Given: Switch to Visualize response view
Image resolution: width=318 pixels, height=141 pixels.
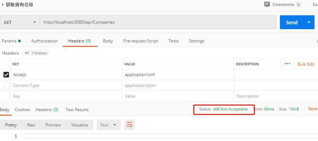Looking at the screenshot, I should [80, 125].
